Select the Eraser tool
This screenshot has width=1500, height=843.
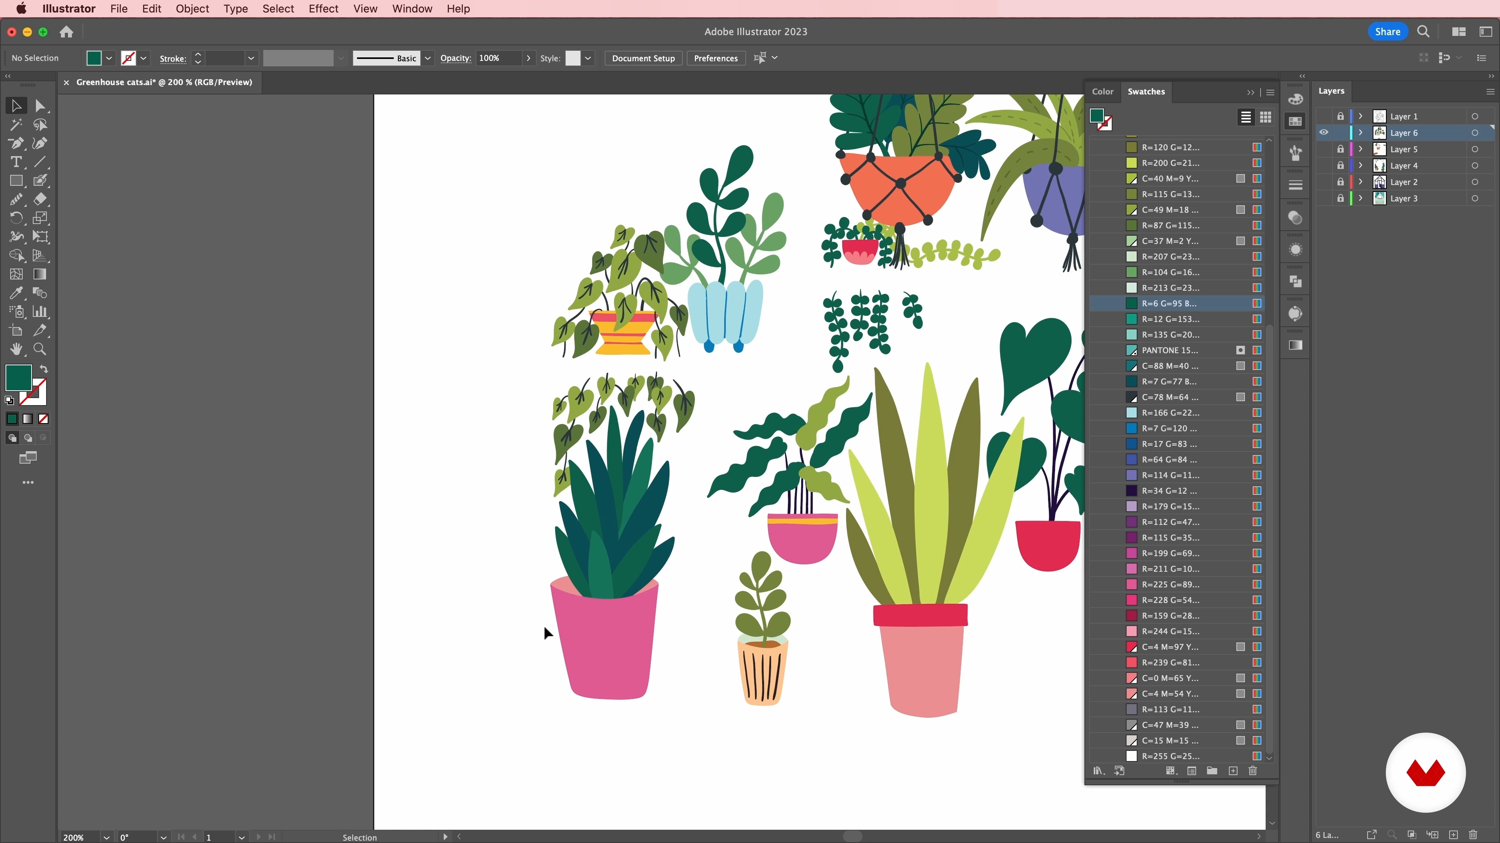pos(39,199)
